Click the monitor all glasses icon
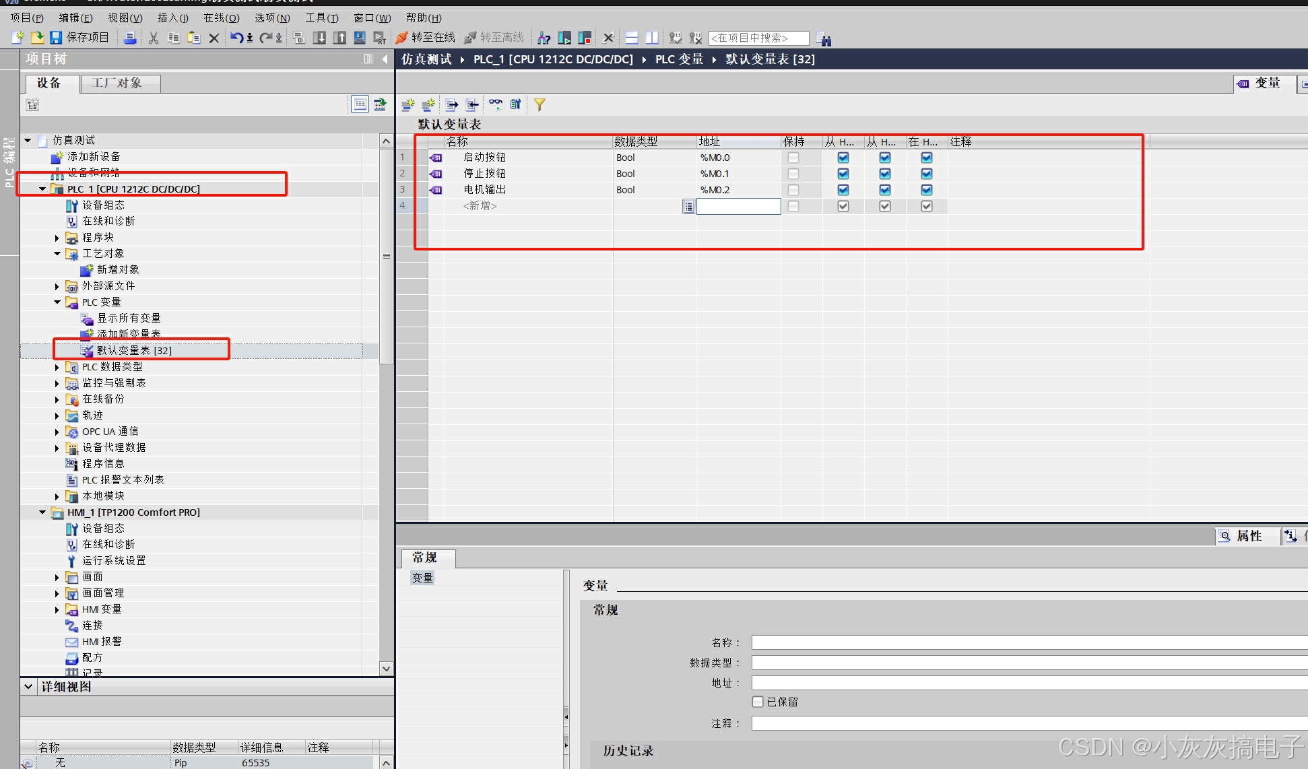Viewport: 1308px width, 769px height. click(495, 104)
